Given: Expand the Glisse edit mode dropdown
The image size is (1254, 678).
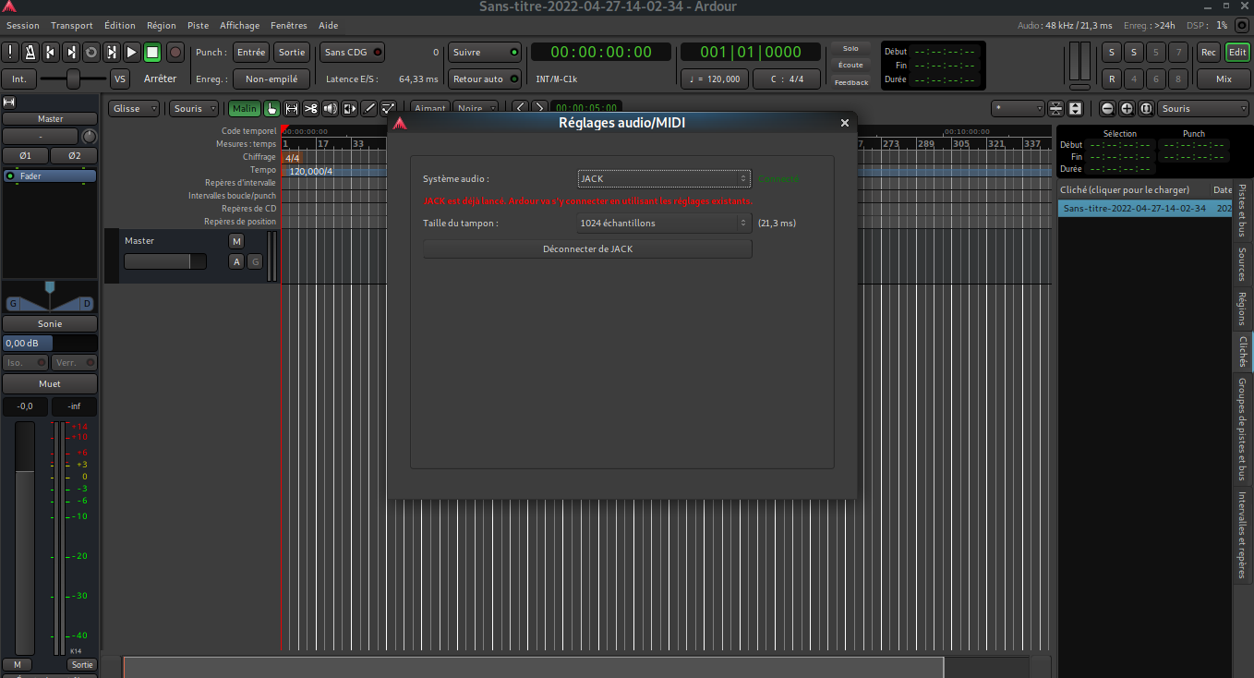Looking at the screenshot, I should click(135, 109).
